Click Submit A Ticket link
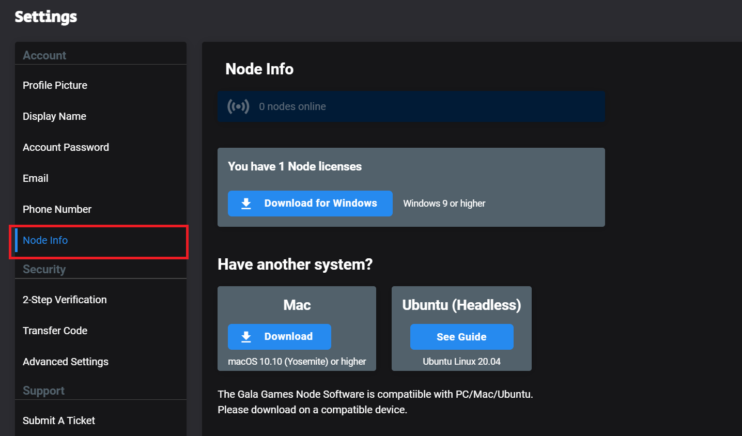Image resolution: width=742 pixels, height=436 pixels. [x=59, y=421]
